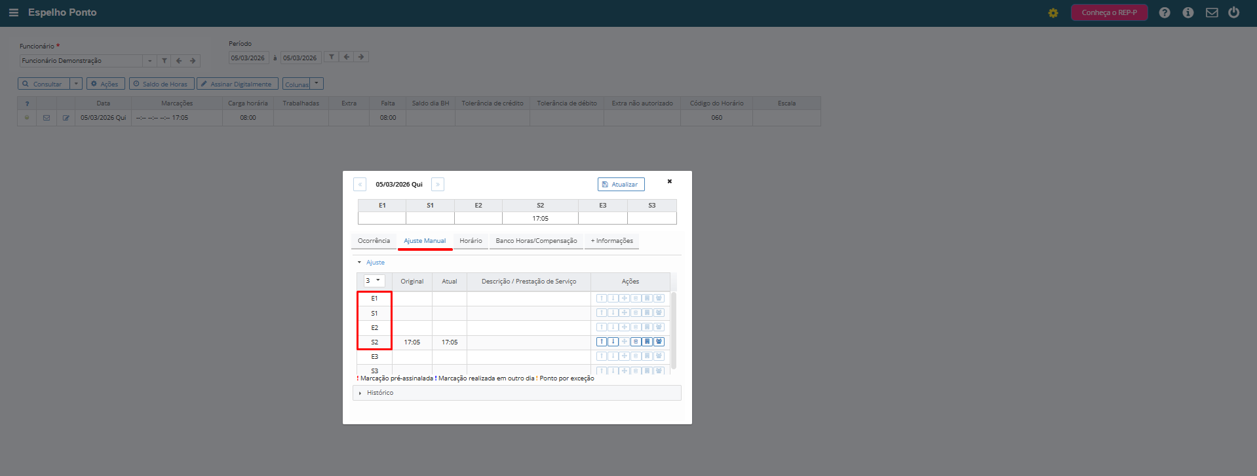Open the hamburger menu beside Espelho Ponto
Image resolution: width=1257 pixels, height=476 pixels.
click(13, 12)
